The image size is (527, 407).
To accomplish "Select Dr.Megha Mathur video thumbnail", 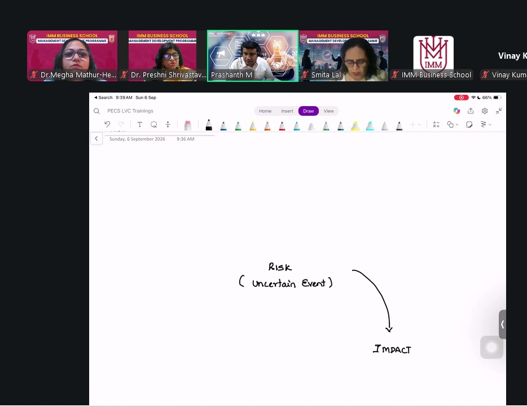I will (72, 56).
